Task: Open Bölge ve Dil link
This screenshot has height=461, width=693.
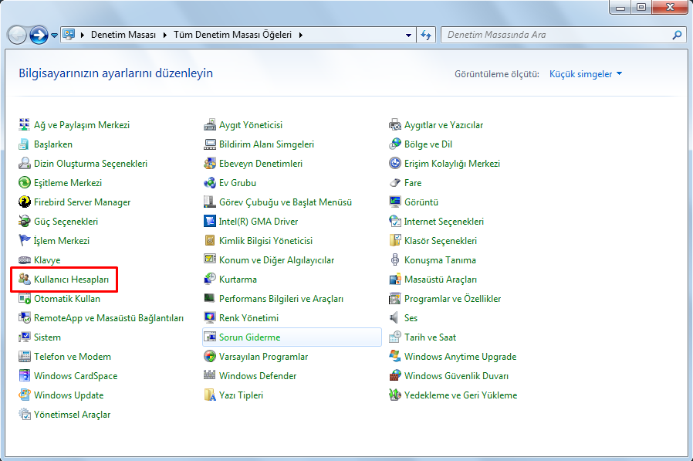Action: (x=428, y=144)
